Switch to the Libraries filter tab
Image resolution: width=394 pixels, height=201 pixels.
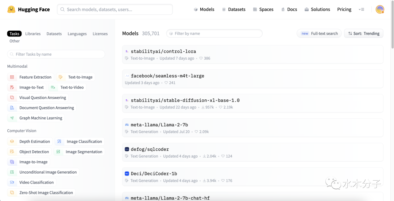click(33, 33)
